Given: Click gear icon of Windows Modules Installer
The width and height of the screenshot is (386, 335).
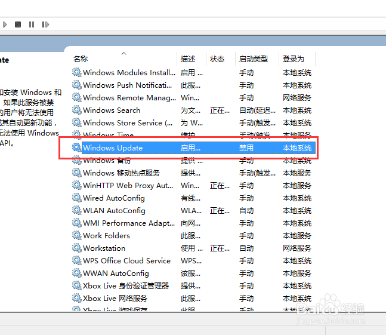Looking at the screenshot, I should [76, 72].
